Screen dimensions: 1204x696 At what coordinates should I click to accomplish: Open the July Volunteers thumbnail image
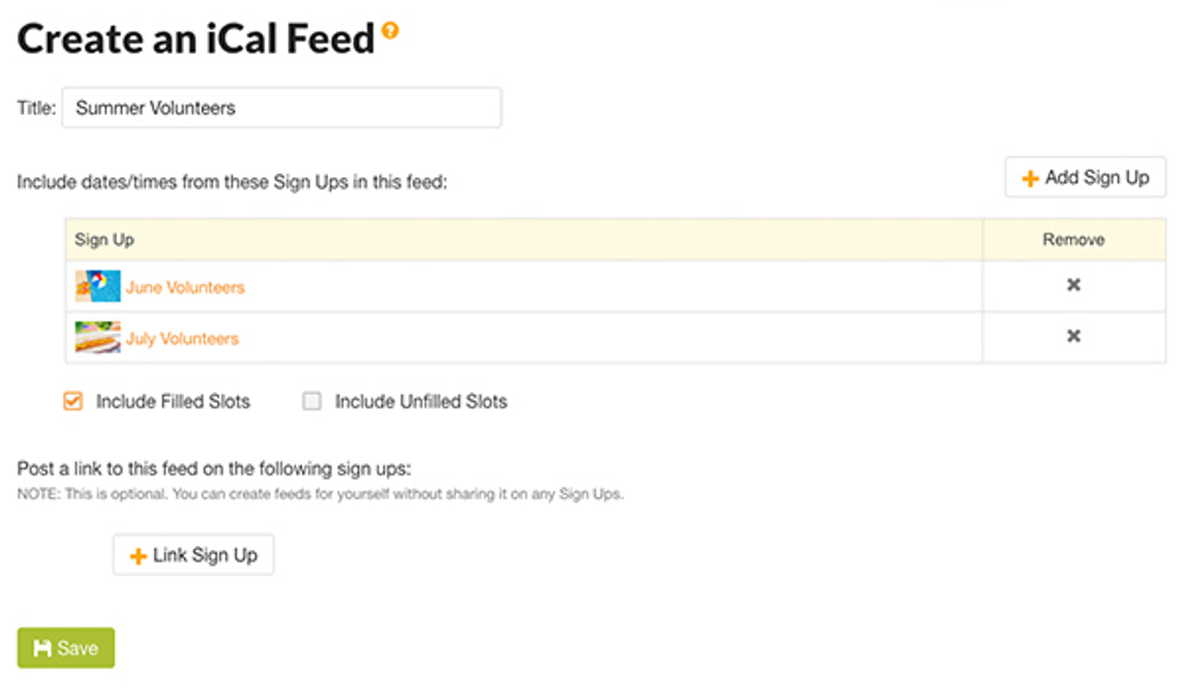click(x=98, y=337)
